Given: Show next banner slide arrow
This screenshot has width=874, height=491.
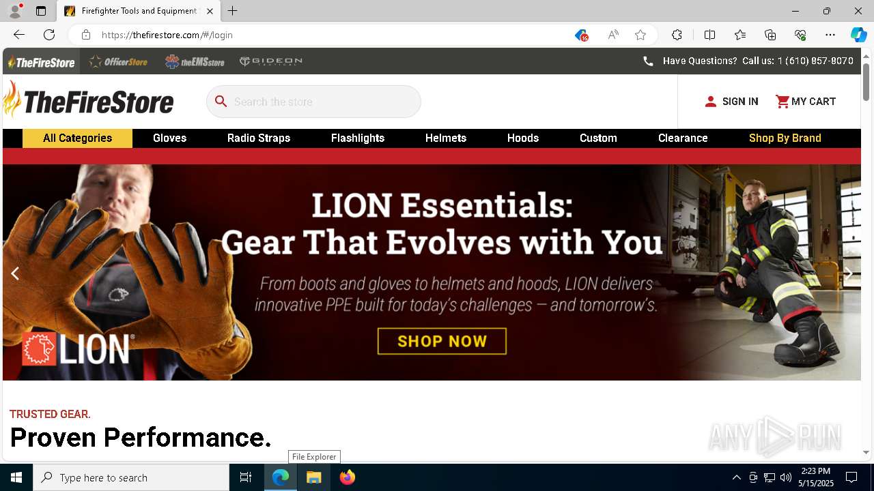Looking at the screenshot, I should (848, 273).
